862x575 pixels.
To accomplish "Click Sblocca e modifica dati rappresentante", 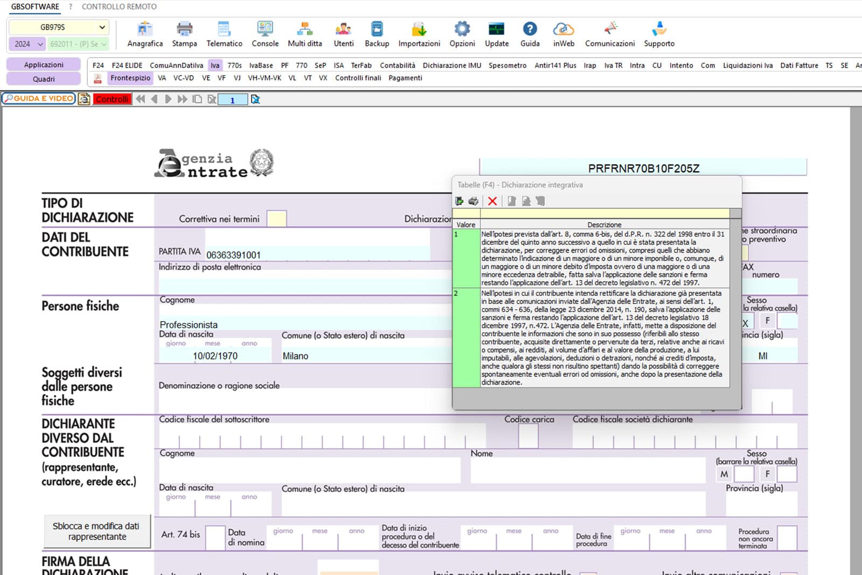I will [x=97, y=531].
